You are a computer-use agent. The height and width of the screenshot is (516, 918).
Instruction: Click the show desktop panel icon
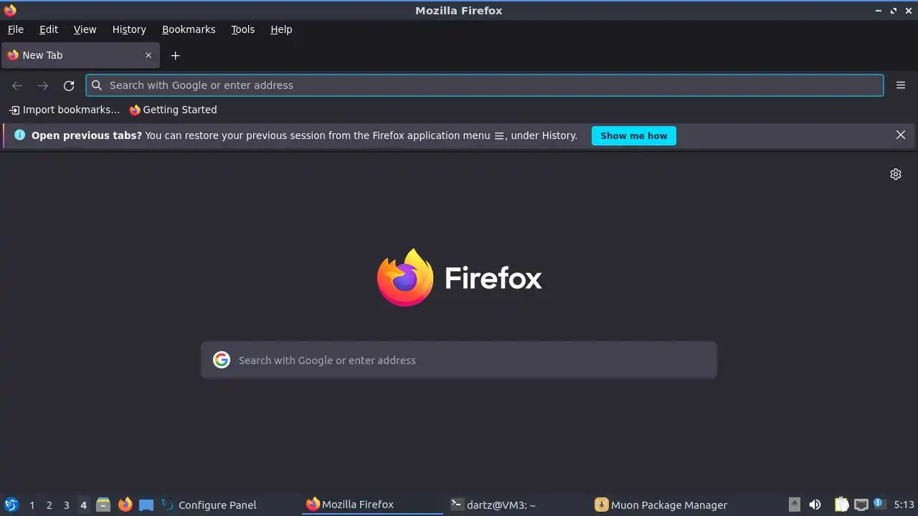(146, 505)
